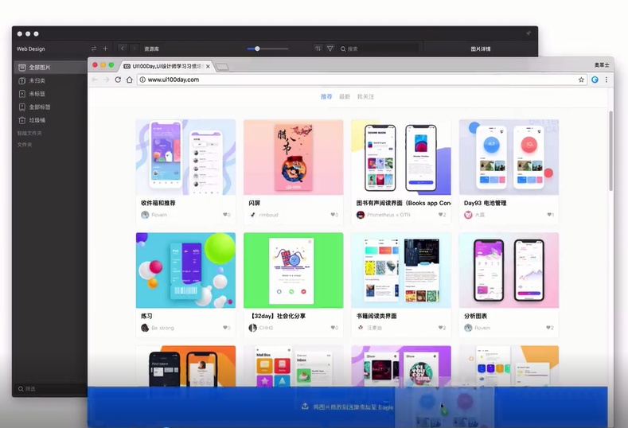628x428 pixels.
Task: Like the 社会化分享 post with the heart
Action: pos(333,328)
